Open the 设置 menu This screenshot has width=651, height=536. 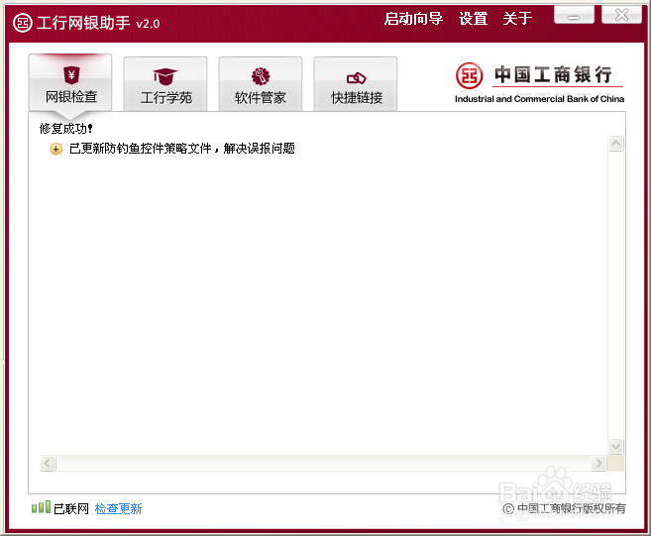coord(473,19)
